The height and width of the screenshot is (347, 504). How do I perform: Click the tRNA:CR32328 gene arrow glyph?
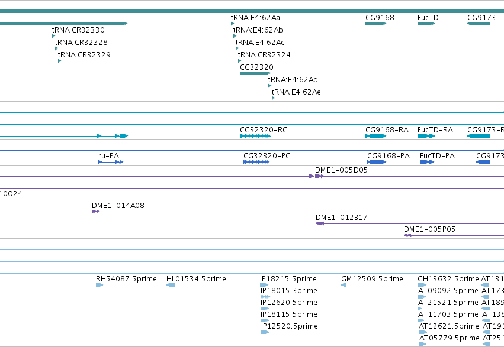pos(56,48)
